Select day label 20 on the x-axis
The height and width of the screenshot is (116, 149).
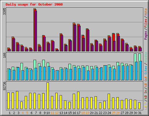tap(92, 113)
